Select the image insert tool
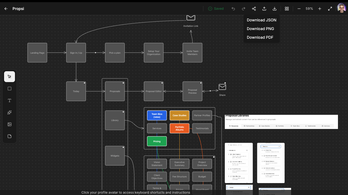Image resolution: width=348 pixels, height=195 pixels. (x=10, y=124)
